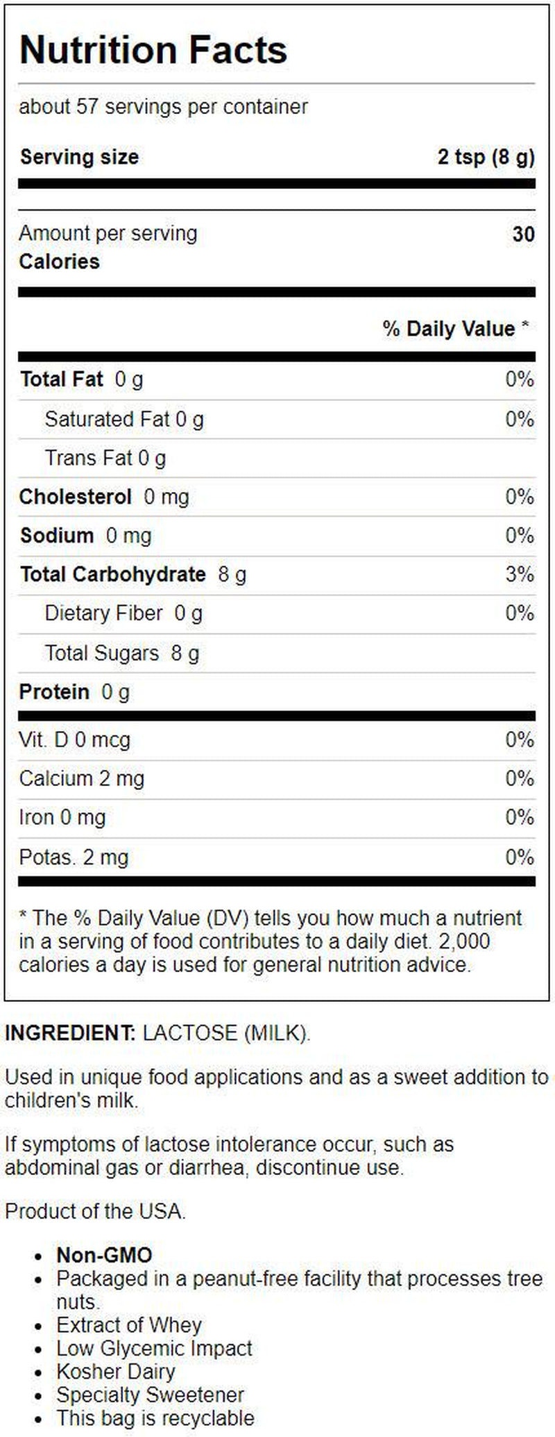This screenshot has height=1437, width=555.
Task: Click the Nutrition Facts heading
Action: (x=153, y=50)
